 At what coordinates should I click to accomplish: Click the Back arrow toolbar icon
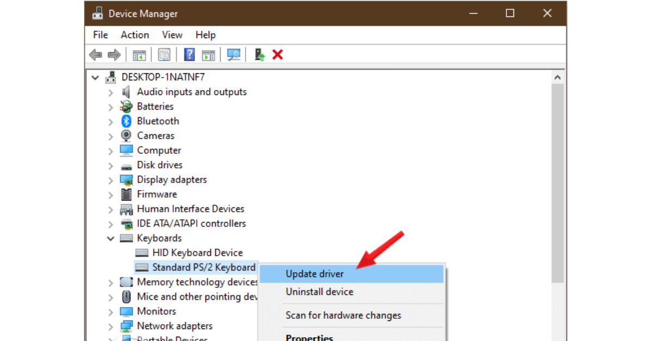tap(96, 55)
